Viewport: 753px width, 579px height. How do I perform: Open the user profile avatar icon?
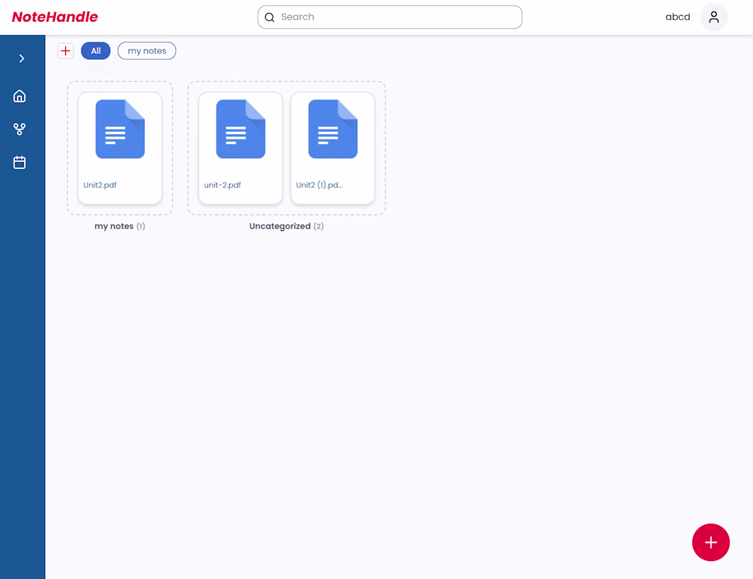tap(713, 17)
